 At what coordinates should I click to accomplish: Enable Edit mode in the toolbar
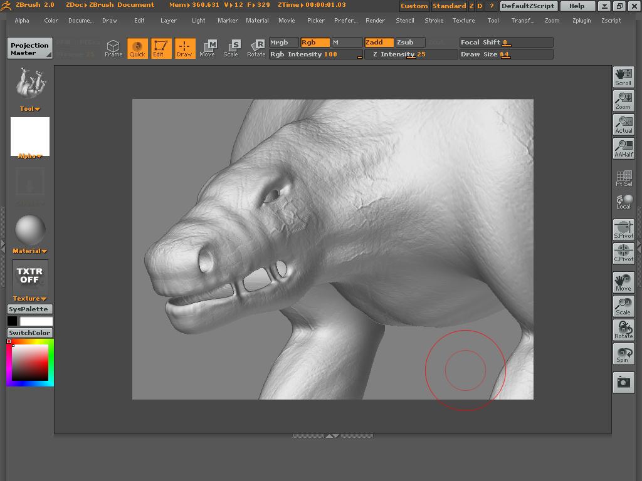[162, 48]
